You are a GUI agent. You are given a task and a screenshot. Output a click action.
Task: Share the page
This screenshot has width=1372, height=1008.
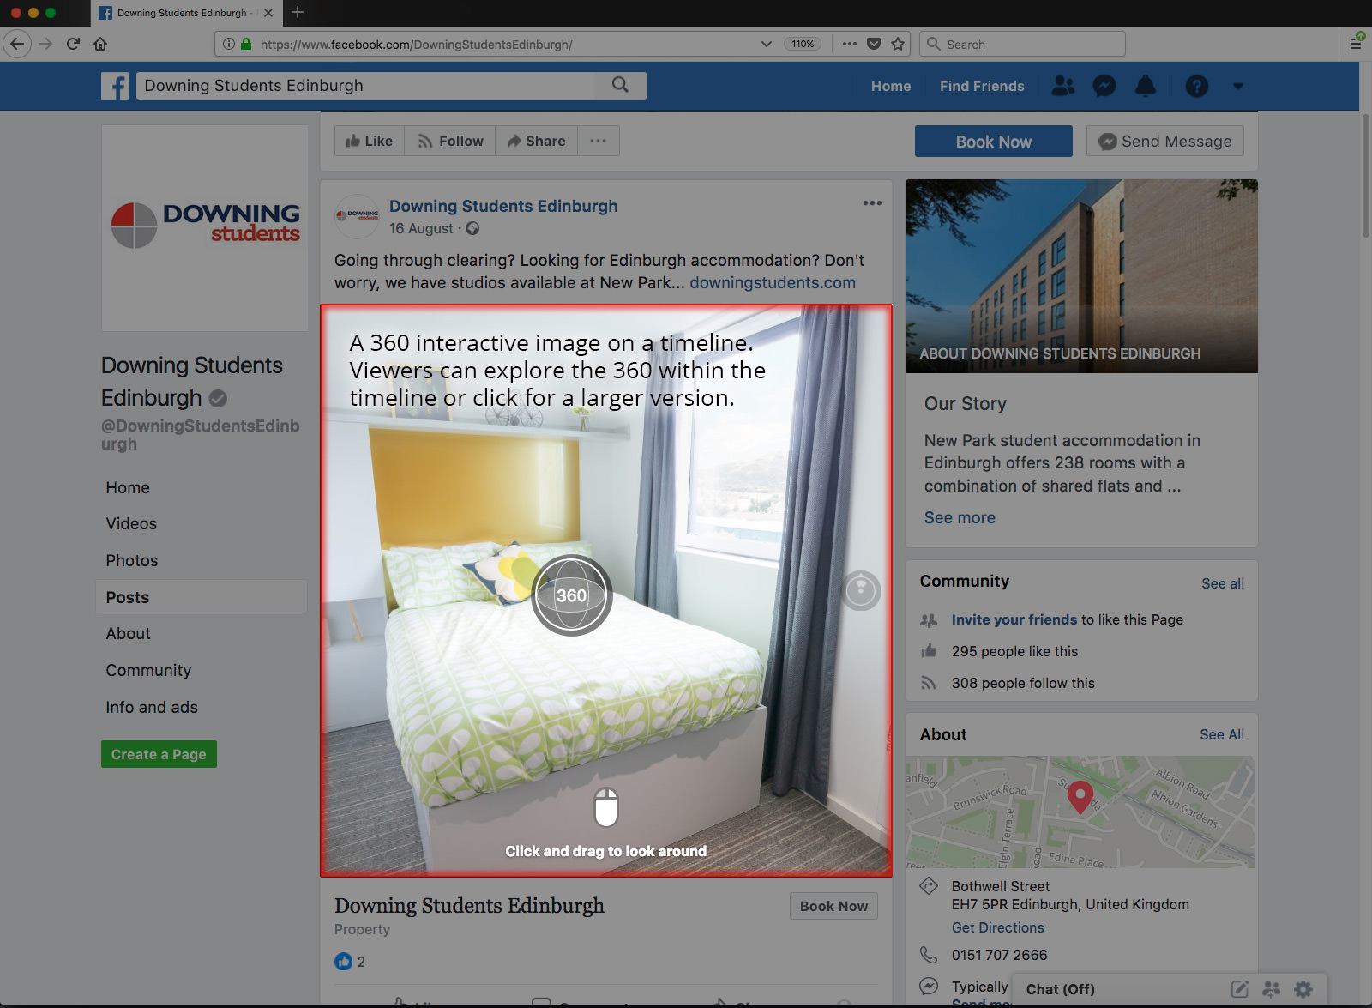536,141
